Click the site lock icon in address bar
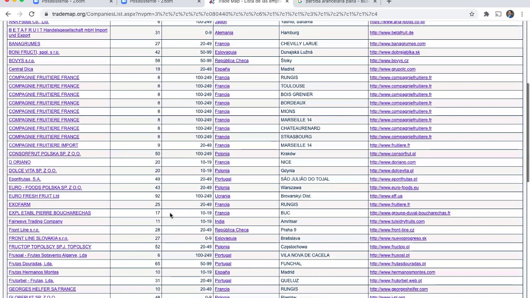The image size is (530, 298). coord(46,14)
